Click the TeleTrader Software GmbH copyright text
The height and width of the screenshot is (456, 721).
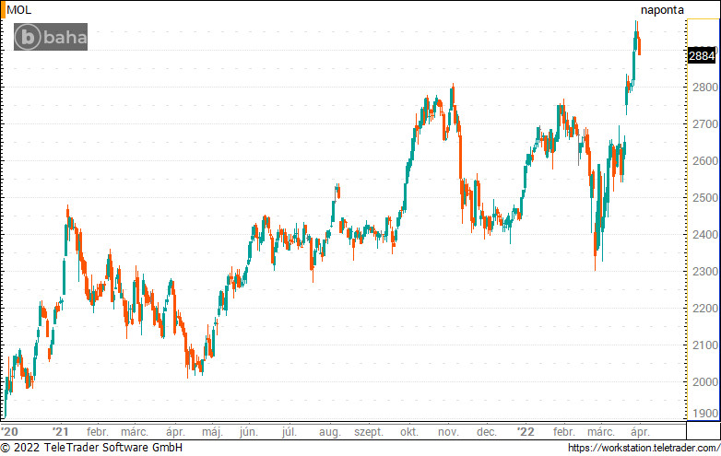tap(92, 448)
